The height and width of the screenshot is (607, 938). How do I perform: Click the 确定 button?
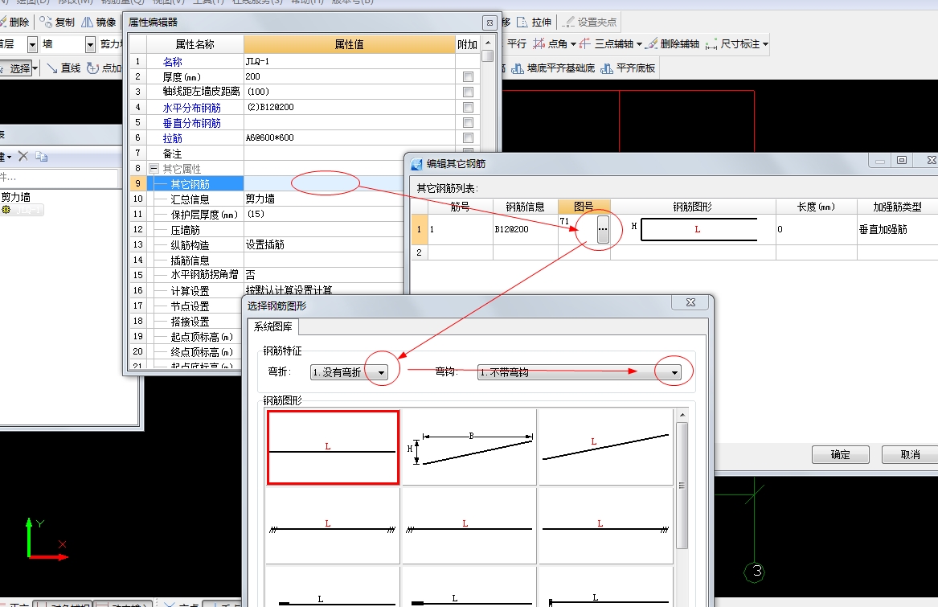tap(841, 454)
